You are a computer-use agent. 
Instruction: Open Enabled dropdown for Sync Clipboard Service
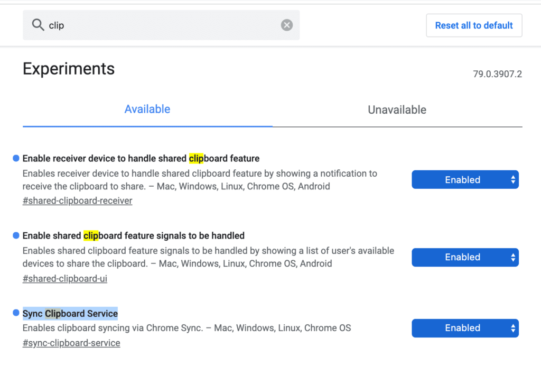[465, 328]
